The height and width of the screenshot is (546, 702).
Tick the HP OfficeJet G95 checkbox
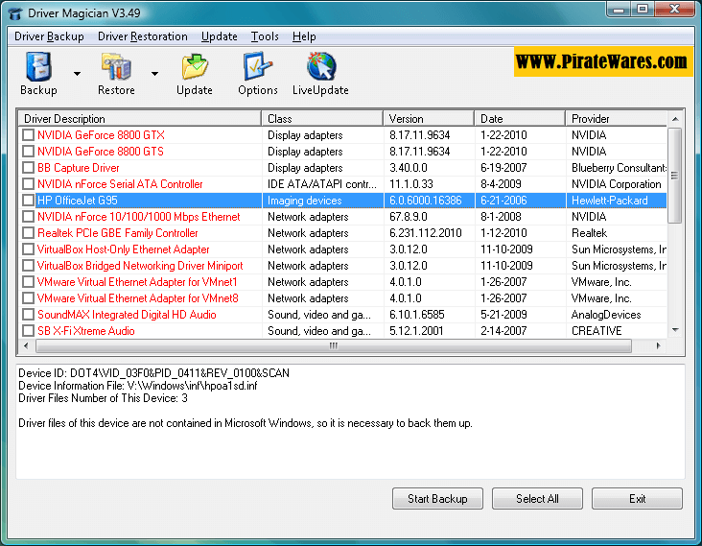(x=28, y=201)
